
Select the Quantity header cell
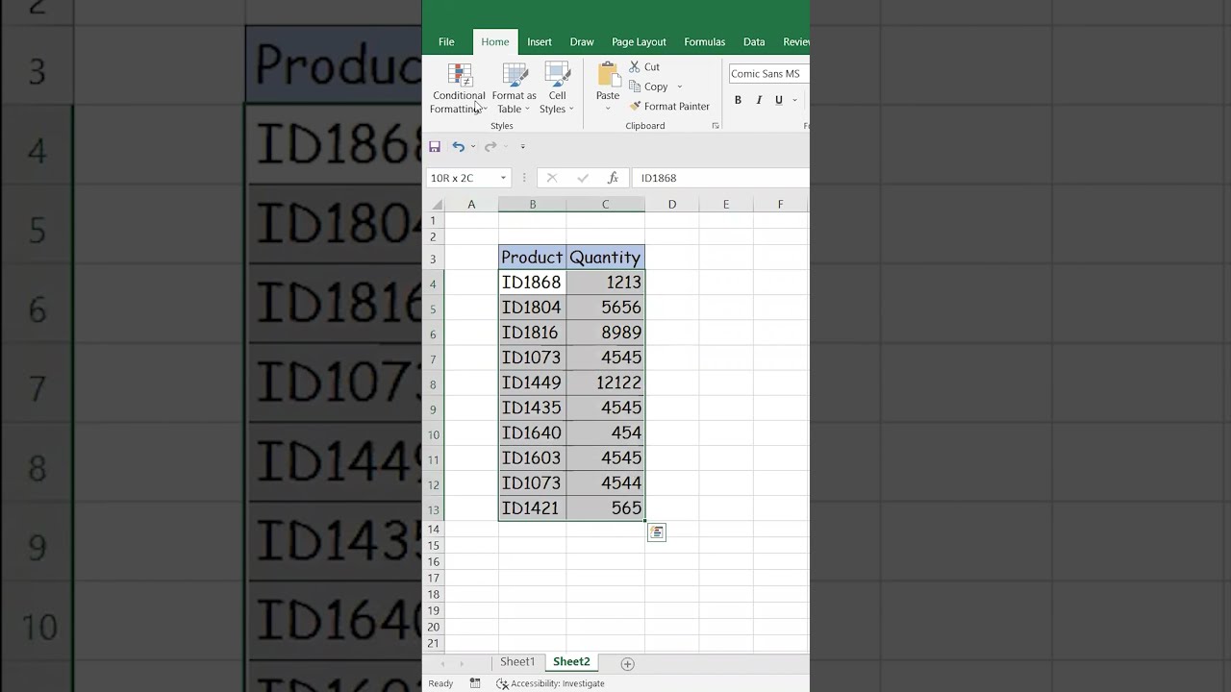click(x=606, y=258)
